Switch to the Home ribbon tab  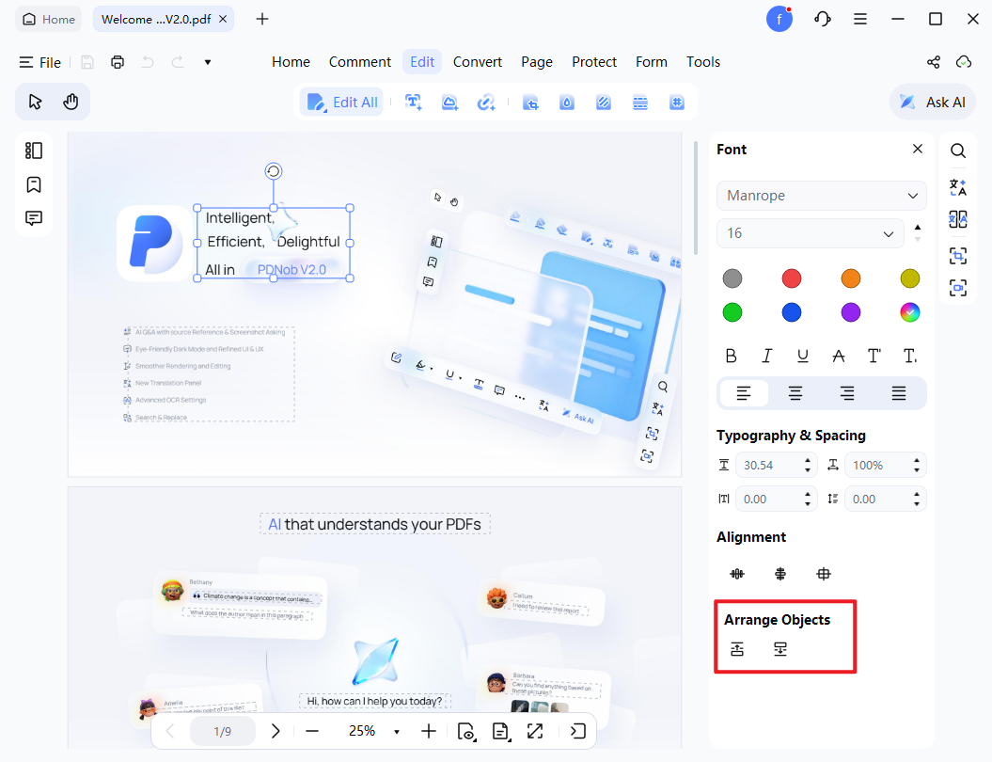(x=291, y=62)
